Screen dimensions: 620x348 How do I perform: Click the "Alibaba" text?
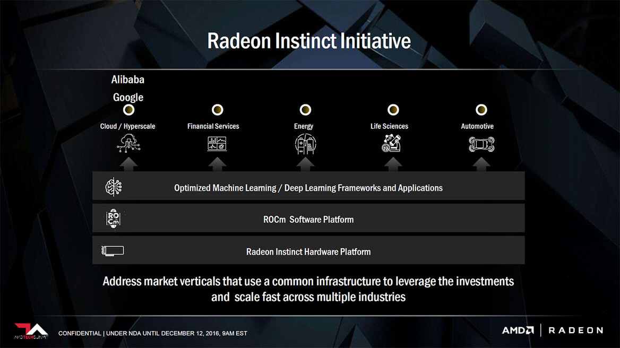[x=128, y=80]
